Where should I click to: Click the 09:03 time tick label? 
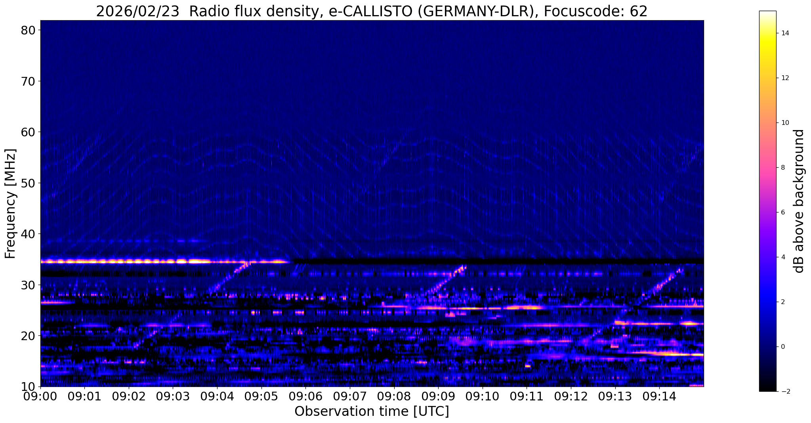[x=173, y=396]
